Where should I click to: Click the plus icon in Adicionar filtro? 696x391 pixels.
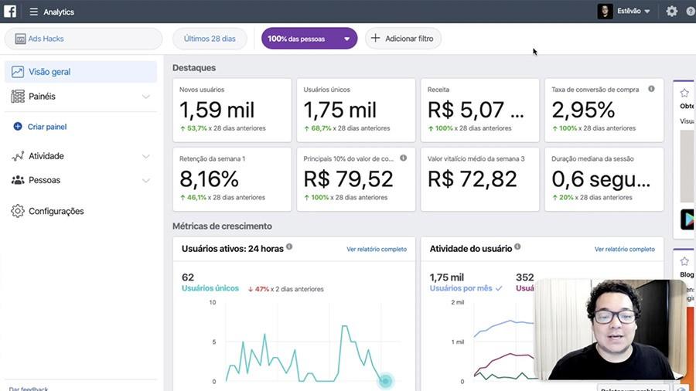(375, 38)
